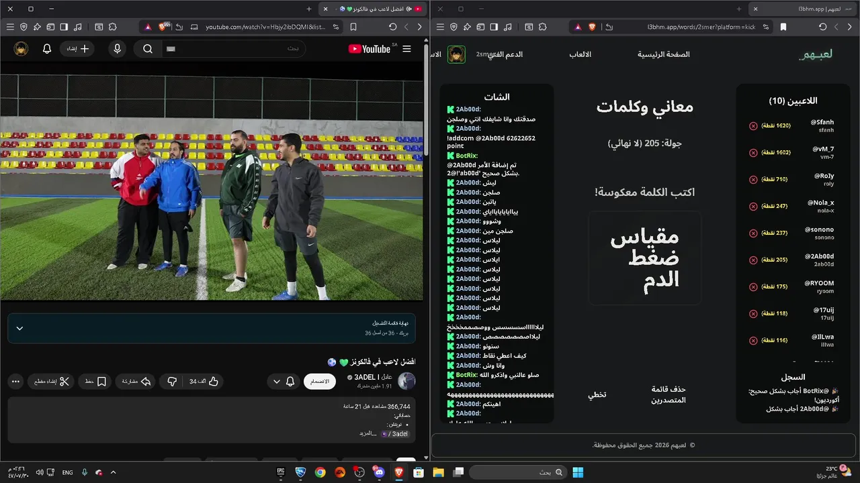Open الدعم الفني support nav item

point(505,54)
